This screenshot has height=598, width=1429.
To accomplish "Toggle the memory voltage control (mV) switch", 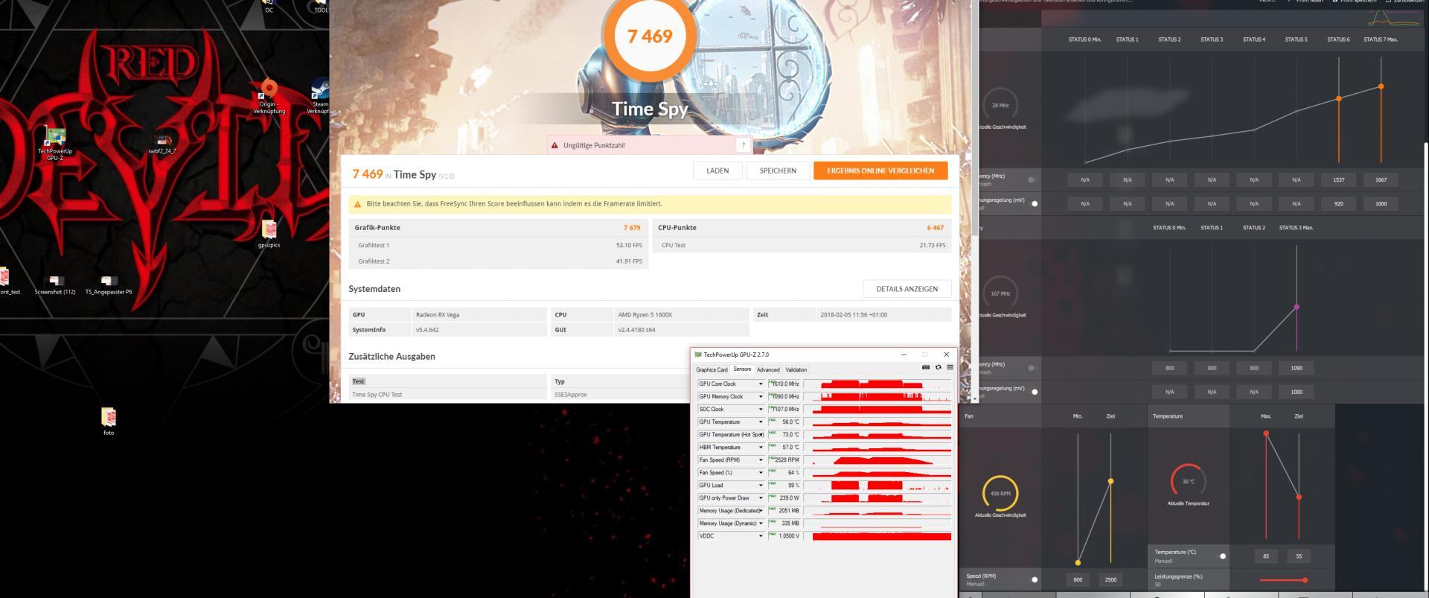I will pos(1033,392).
